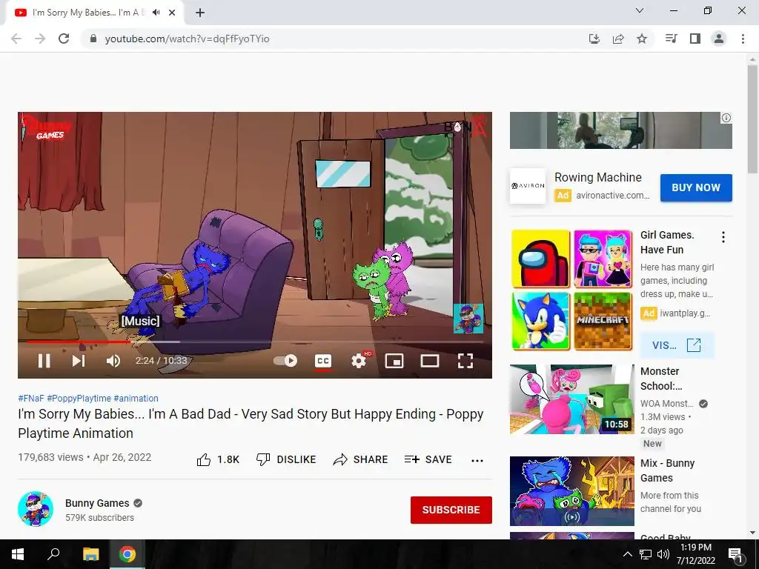Click the Girl Games. Have Fun ad title
This screenshot has height=569, width=759.
pyautogui.click(x=667, y=242)
